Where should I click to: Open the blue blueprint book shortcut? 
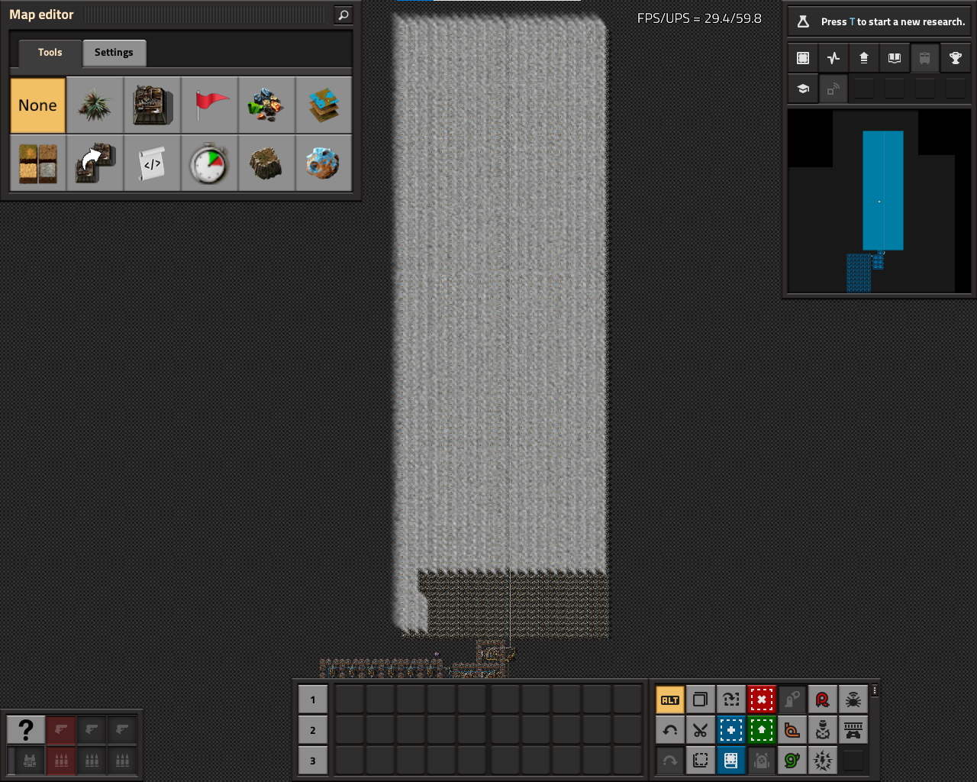(x=731, y=761)
